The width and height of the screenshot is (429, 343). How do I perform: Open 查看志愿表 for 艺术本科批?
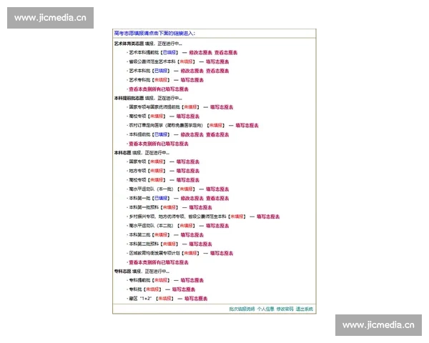[x=217, y=71]
